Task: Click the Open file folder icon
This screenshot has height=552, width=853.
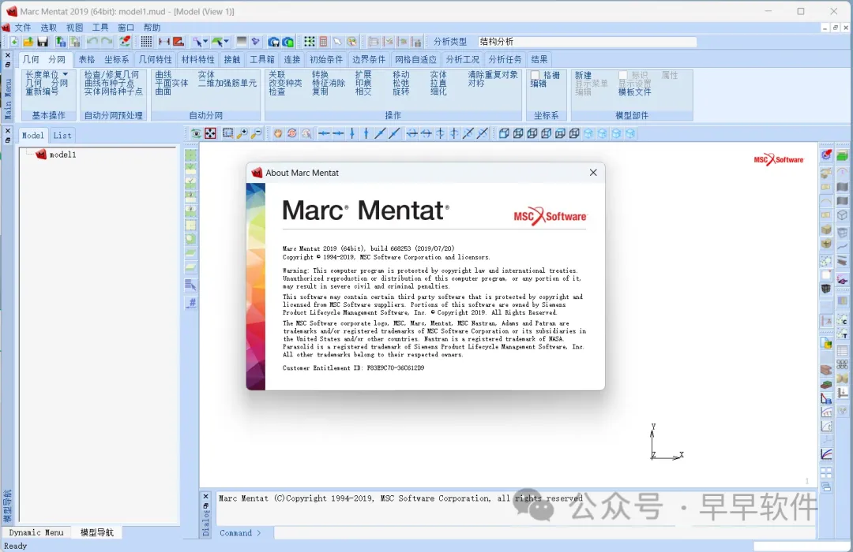Action: click(x=28, y=42)
